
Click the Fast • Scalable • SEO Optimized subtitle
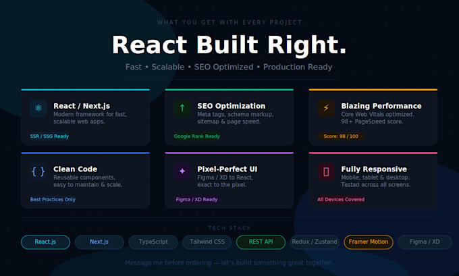229,67
